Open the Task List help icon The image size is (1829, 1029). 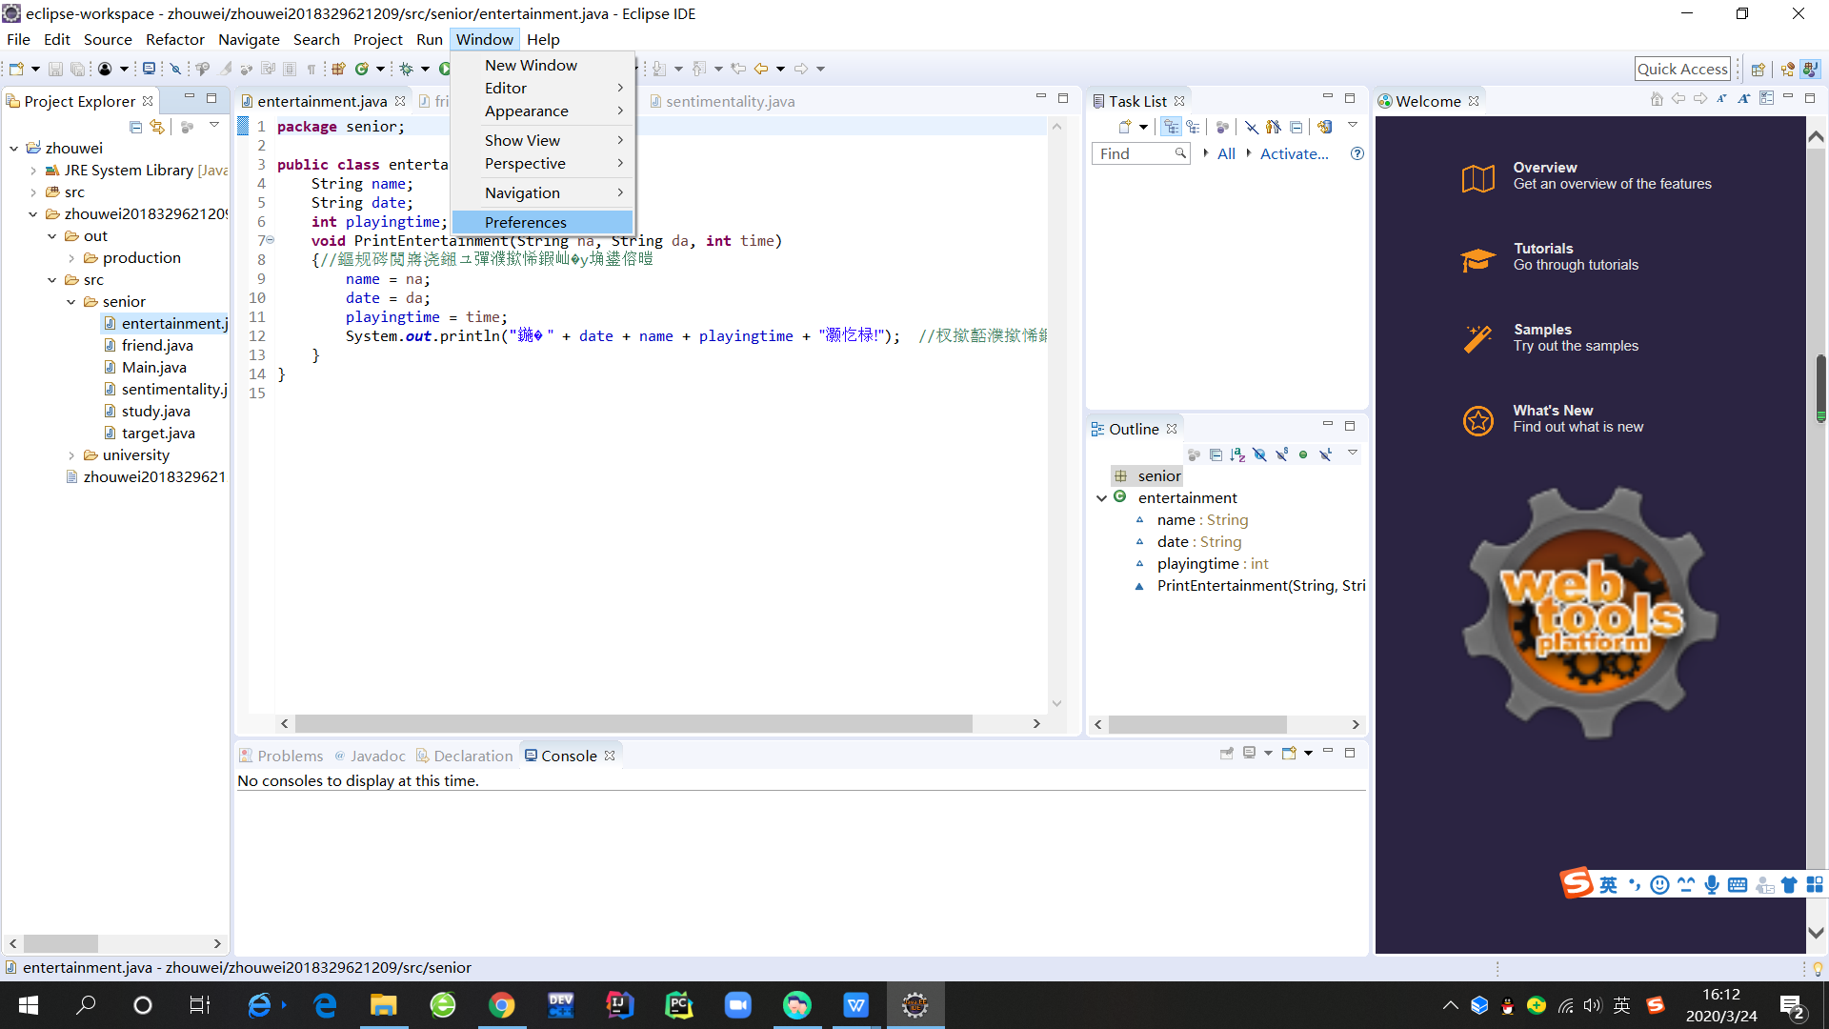coord(1357,154)
